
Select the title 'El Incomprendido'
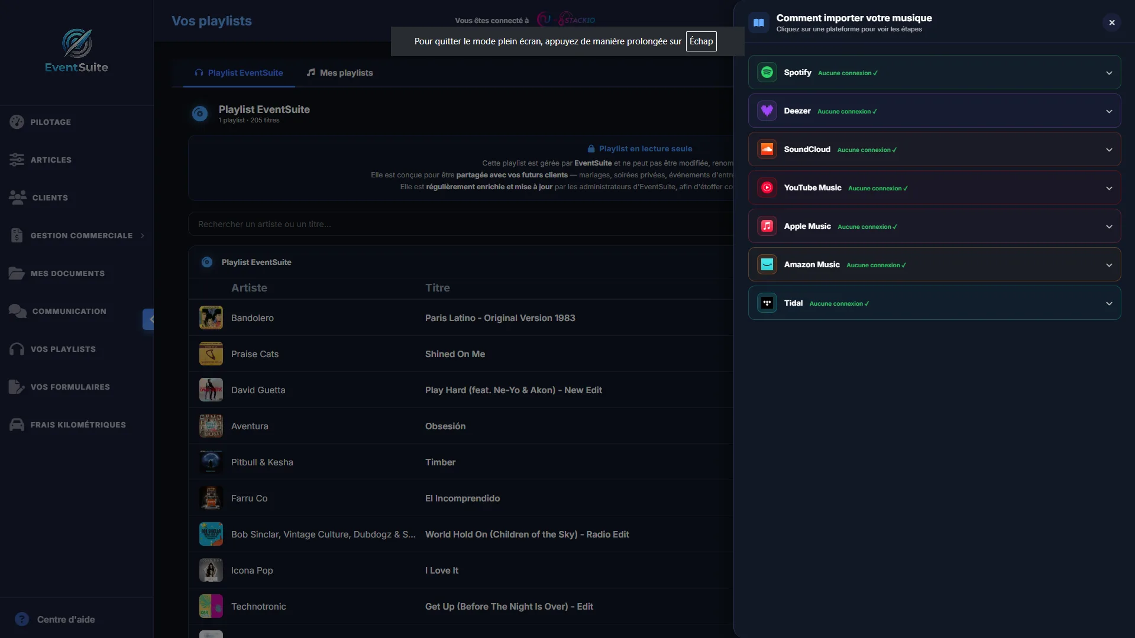(x=463, y=498)
